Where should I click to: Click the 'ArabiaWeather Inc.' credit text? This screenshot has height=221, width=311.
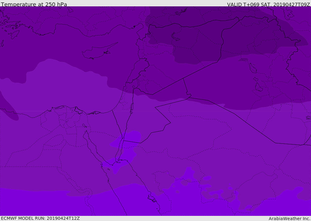click(x=289, y=219)
